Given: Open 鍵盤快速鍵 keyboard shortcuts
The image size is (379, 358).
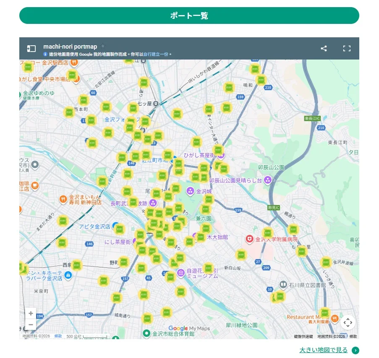Looking at the screenshot, I should 303,337.
